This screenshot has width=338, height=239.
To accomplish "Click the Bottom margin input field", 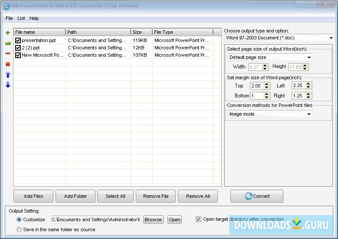I will click(257, 96).
